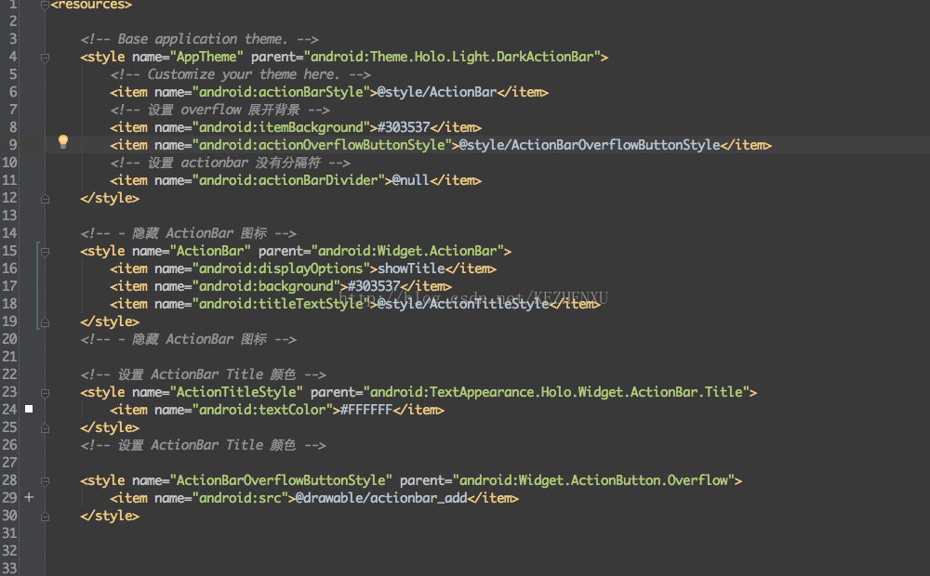Click "android:titleTextStyle" item name
The height and width of the screenshot is (576, 930).
click(x=281, y=304)
